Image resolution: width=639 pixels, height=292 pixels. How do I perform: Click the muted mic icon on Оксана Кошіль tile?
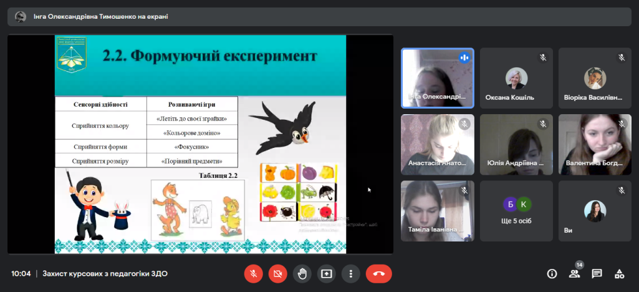[x=543, y=58]
